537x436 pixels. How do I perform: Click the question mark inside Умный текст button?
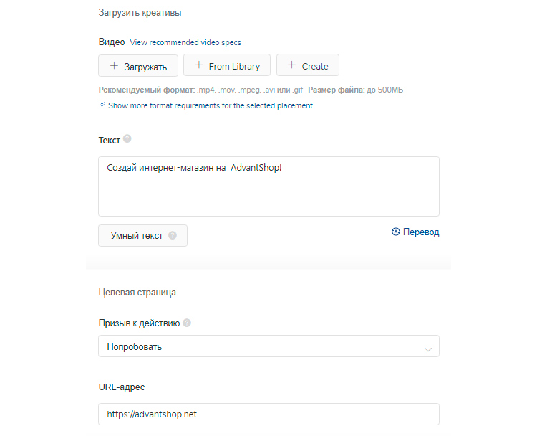pyautogui.click(x=172, y=235)
